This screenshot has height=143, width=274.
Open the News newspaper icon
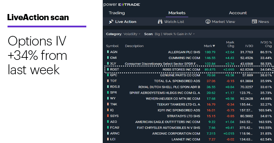[x=254, y=22]
